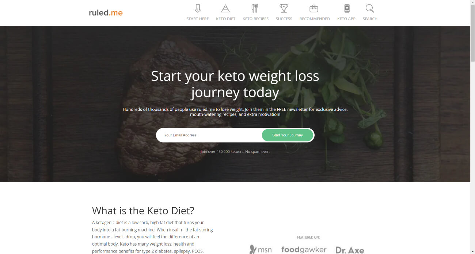
Task: Click the Start Your Journey button
Action: click(x=288, y=135)
